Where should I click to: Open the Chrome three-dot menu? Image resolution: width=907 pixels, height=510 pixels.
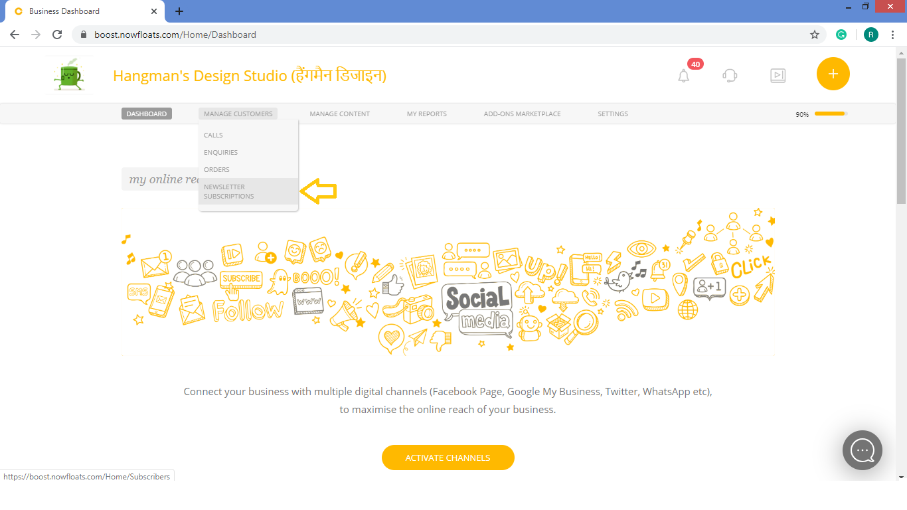[894, 35]
